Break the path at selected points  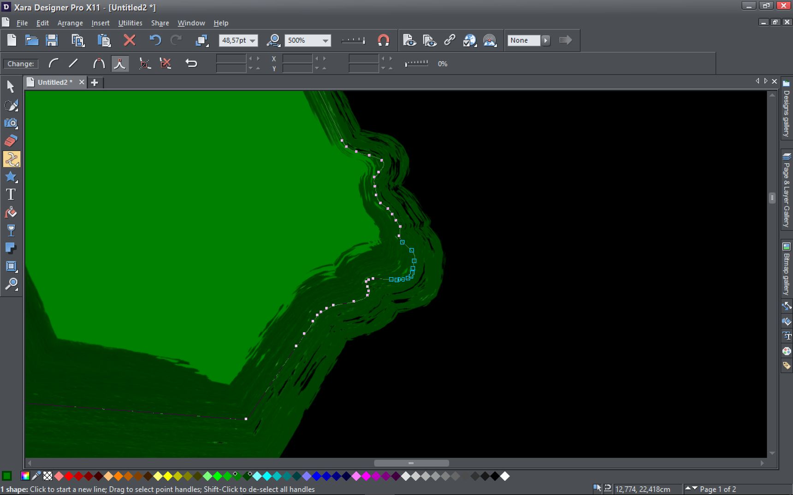point(145,64)
